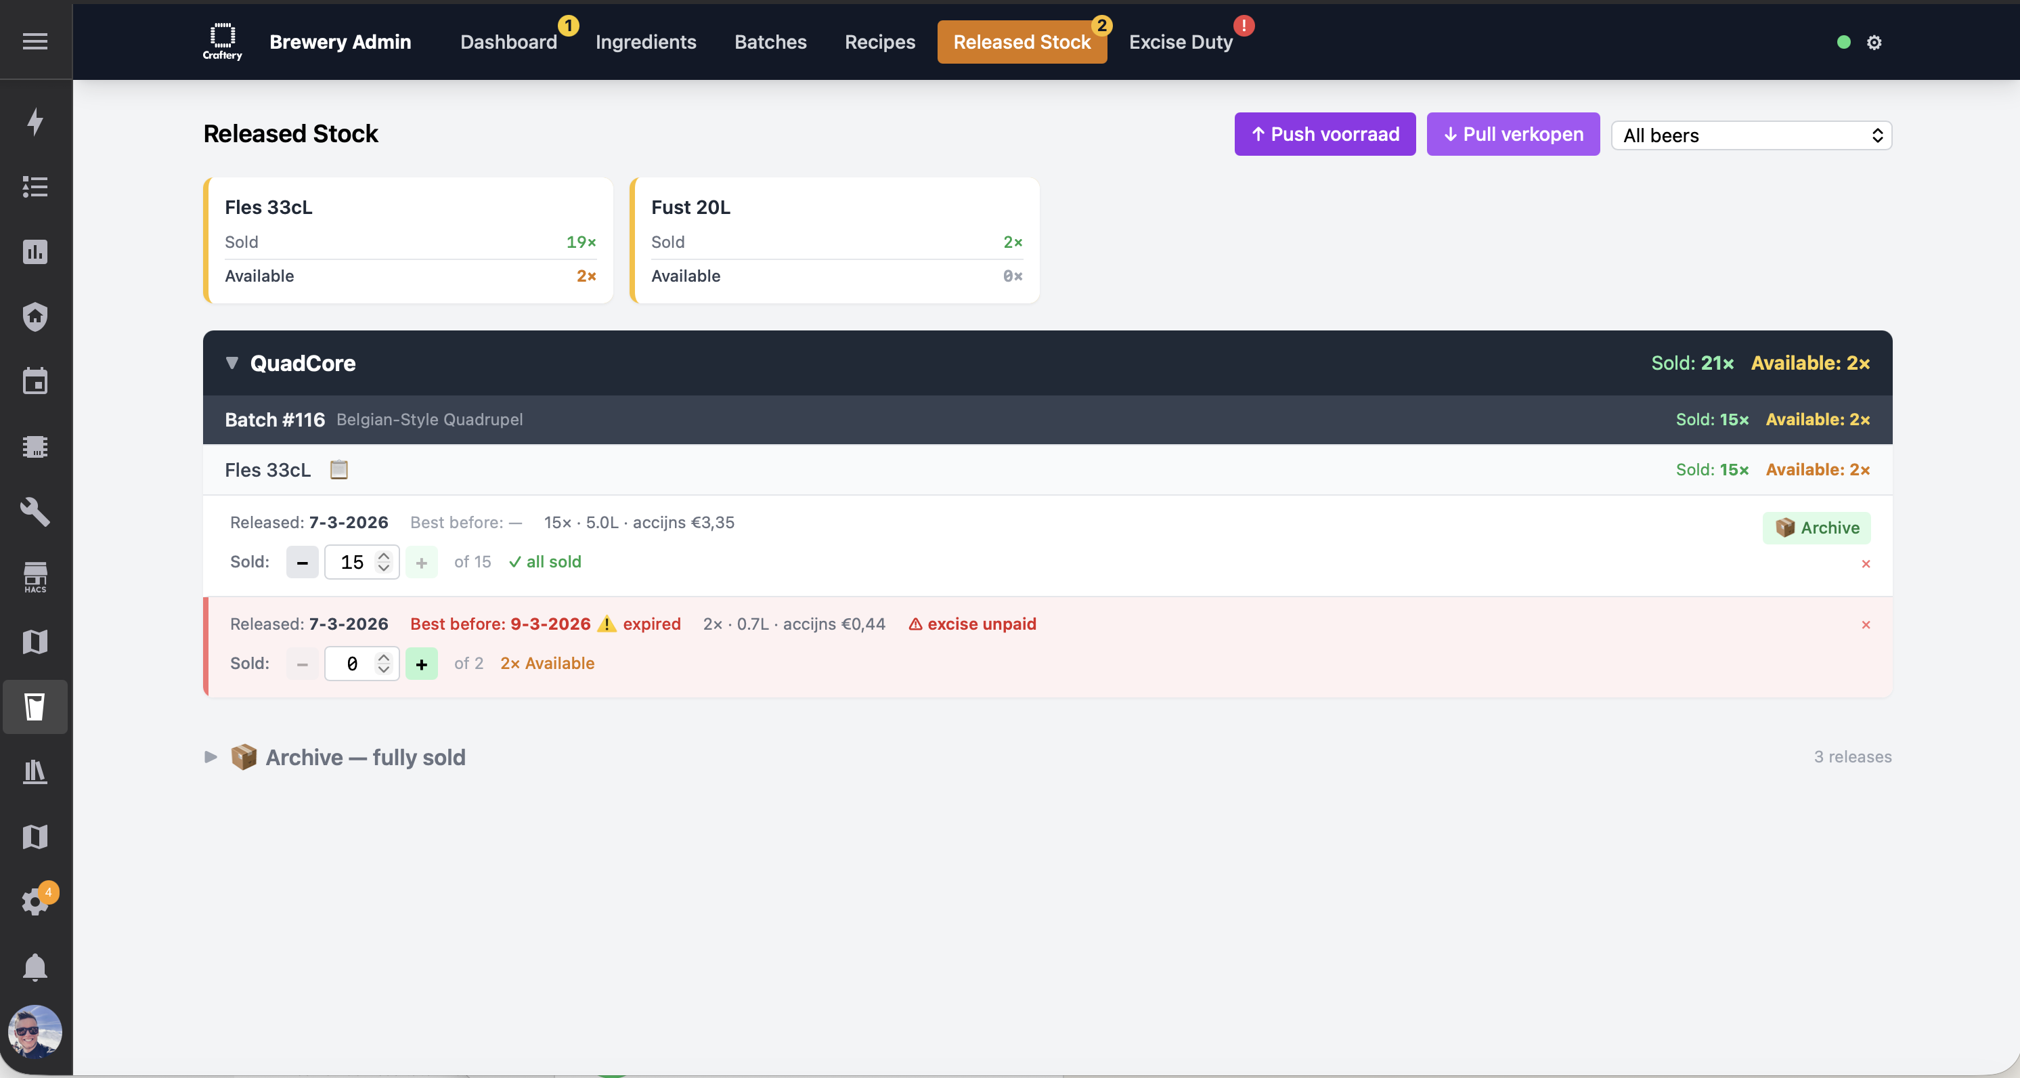This screenshot has width=2020, height=1078.
Task: Click the gear settings icon in the top bar
Action: point(1874,43)
